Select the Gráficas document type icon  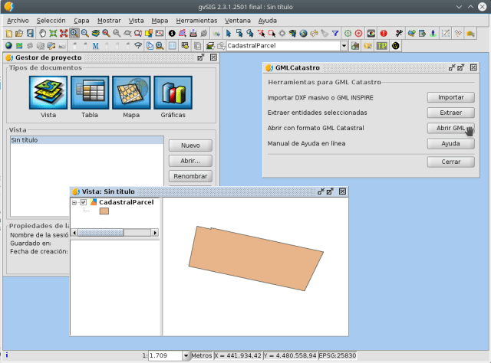tap(172, 93)
